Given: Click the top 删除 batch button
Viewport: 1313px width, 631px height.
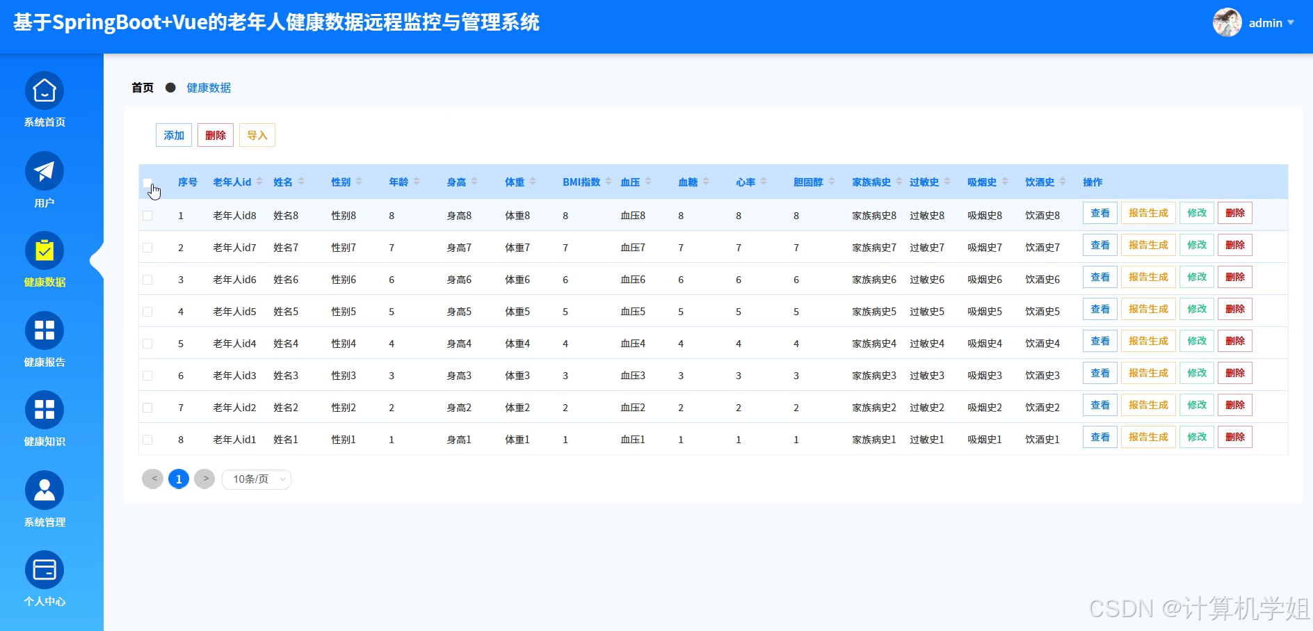Looking at the screenshot, I should pos(216,135).
